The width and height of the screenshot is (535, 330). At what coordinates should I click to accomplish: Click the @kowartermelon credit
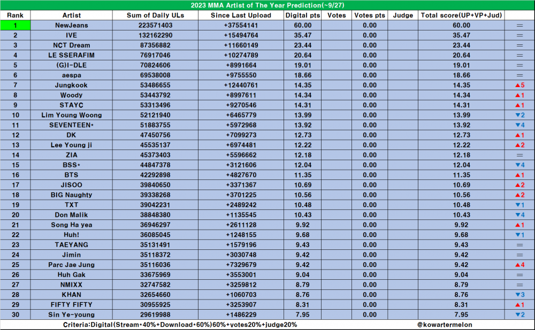point(445,325)
